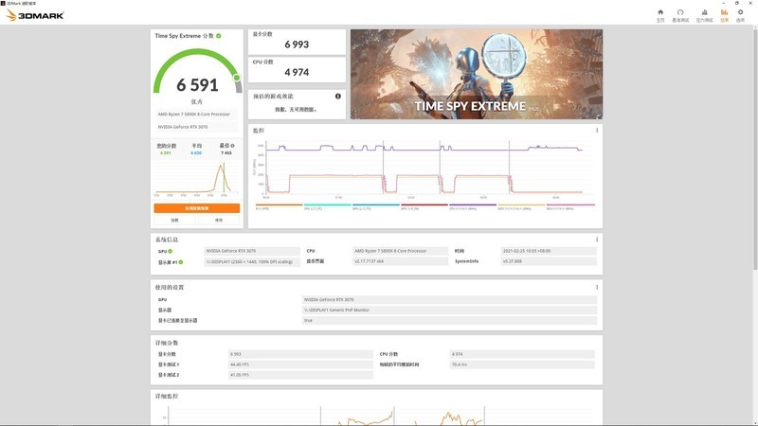
Task: Click the true value for GPU connected to display
Action: (x=449, y=320)
